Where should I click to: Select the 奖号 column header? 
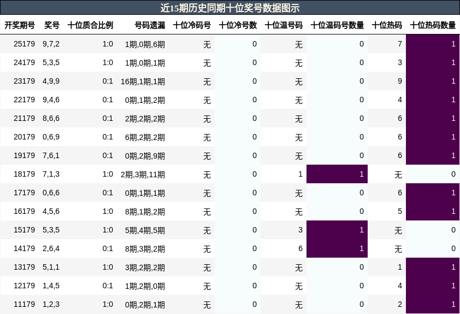tap(52, 25)
